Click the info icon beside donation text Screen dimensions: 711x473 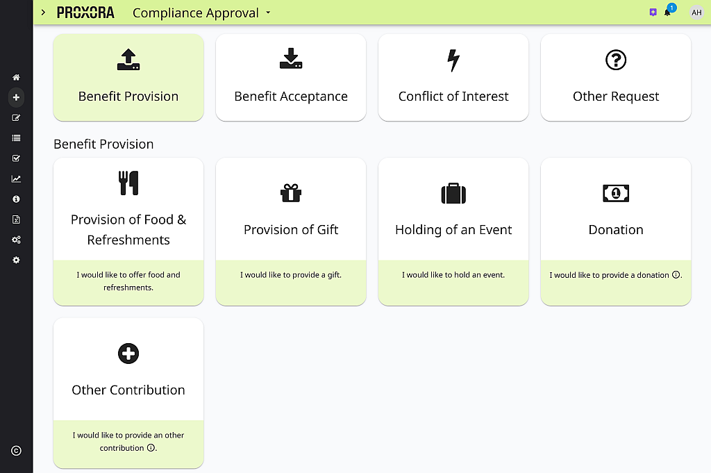(x=676, y=275)
